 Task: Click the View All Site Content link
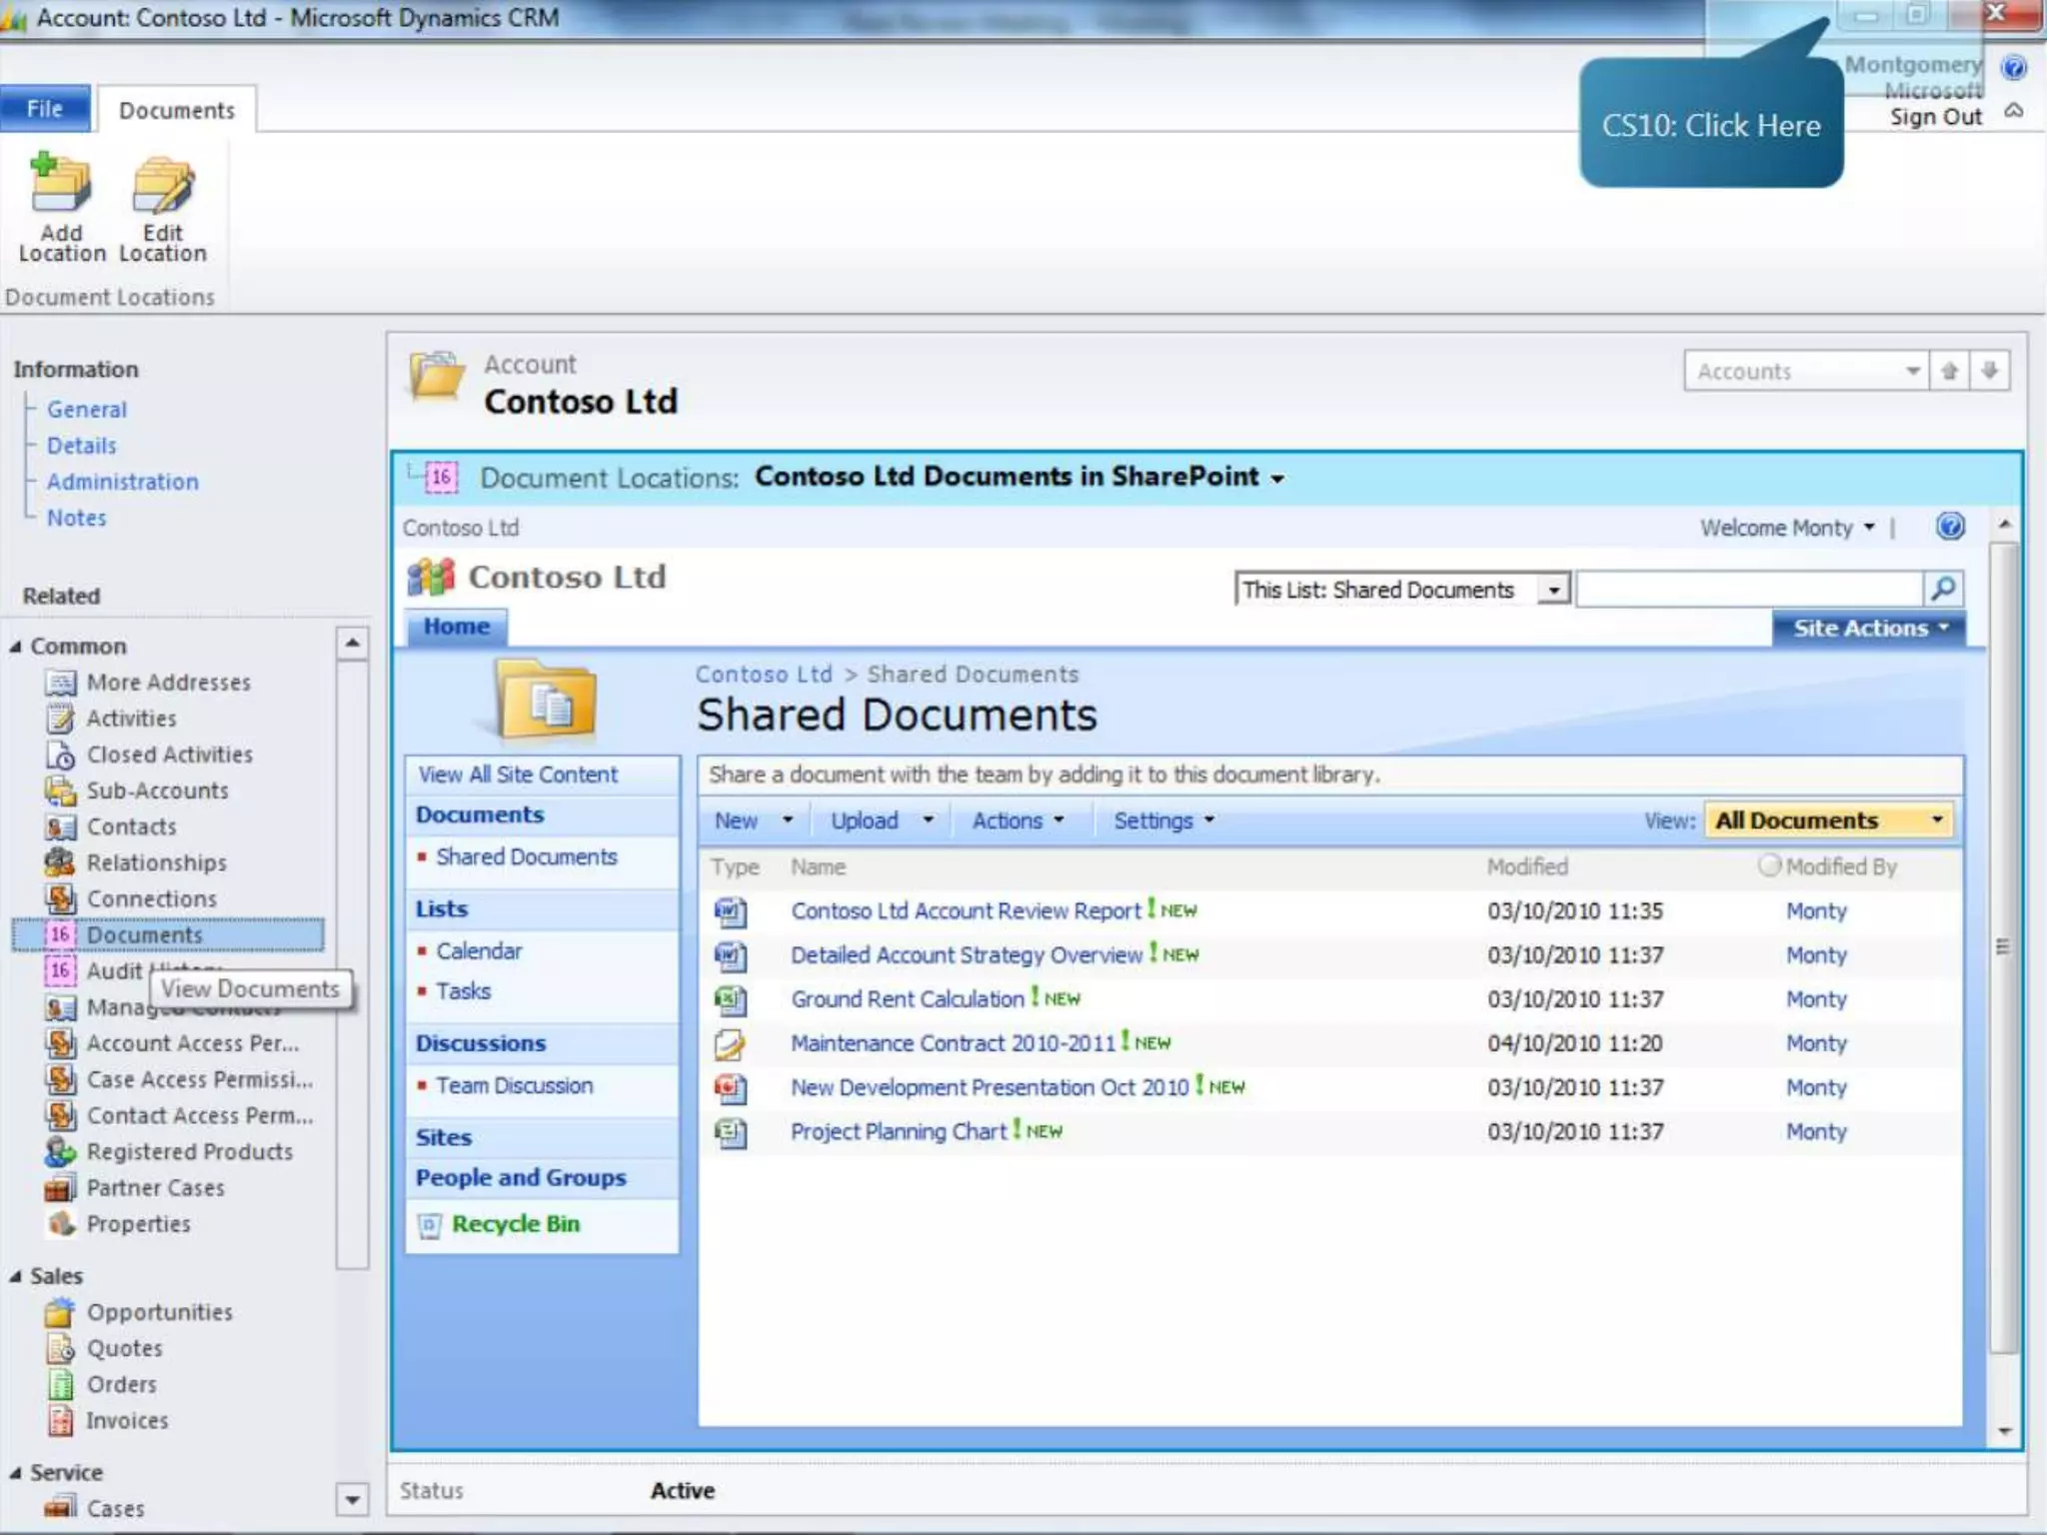click(518, 774)
